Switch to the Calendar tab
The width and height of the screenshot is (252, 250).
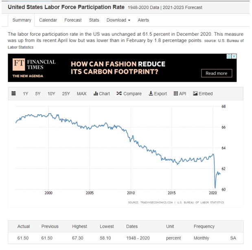[x=48, y=20]
